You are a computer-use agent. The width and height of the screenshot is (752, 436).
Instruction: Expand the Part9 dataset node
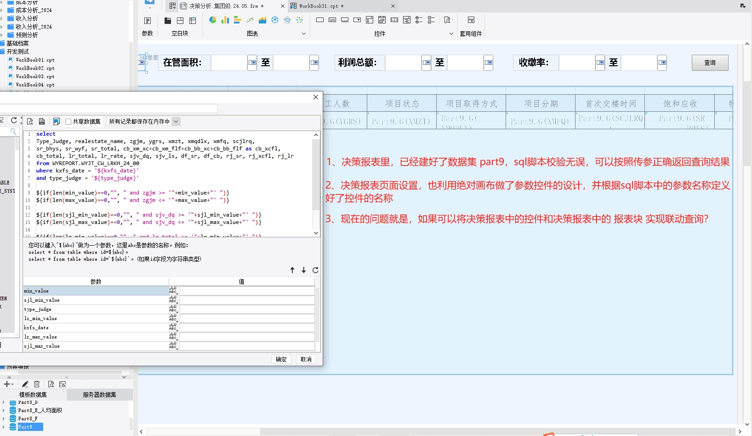click(x=4, y=427)
